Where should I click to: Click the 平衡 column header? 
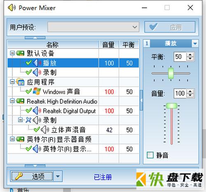pos(129,45)
